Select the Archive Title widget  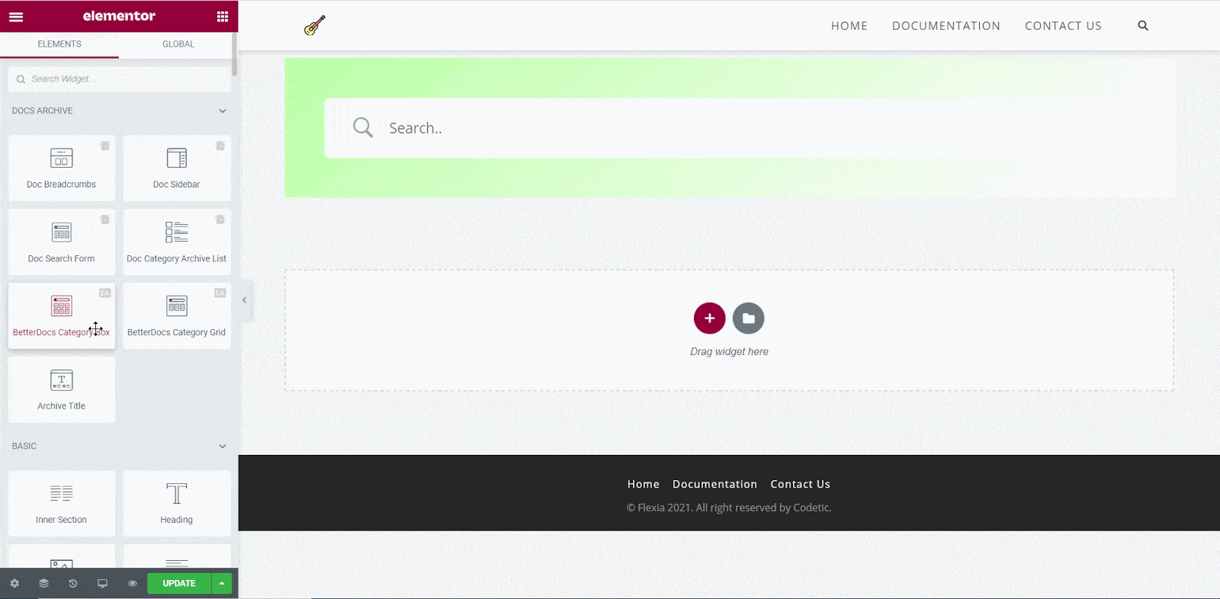[x=62, y=390]
